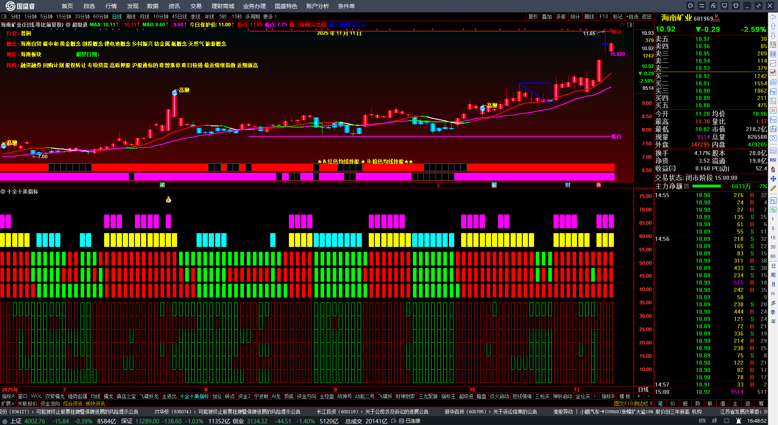
Task: Click the 指标B tab button
Action: 608,396
